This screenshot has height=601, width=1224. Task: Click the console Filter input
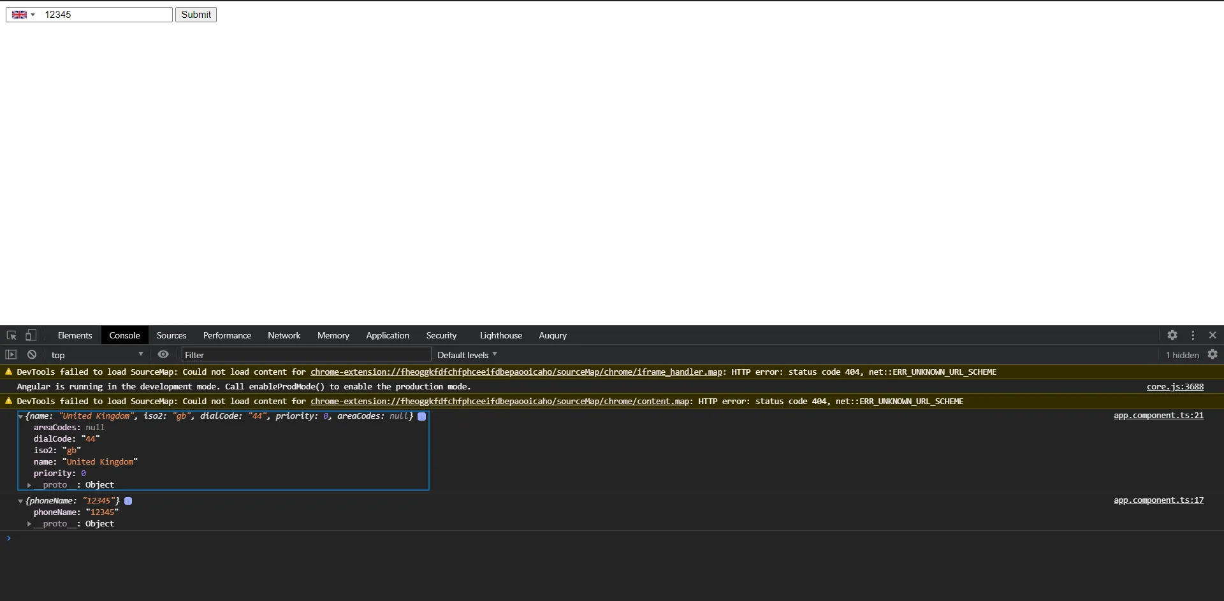(306, 355)
